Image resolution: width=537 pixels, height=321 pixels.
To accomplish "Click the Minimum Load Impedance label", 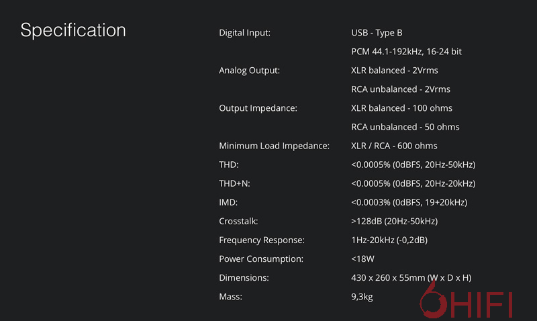I will click(x=274, y=146).
